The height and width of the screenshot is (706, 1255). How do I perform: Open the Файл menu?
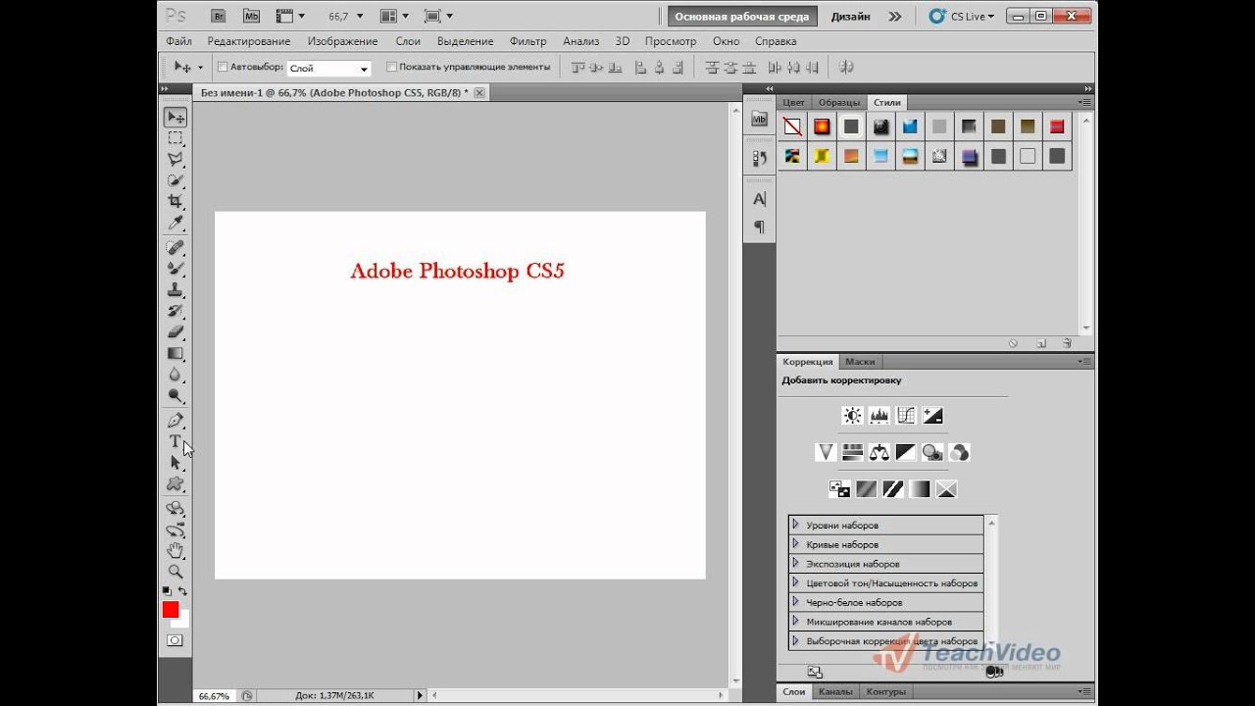point(178,41)
